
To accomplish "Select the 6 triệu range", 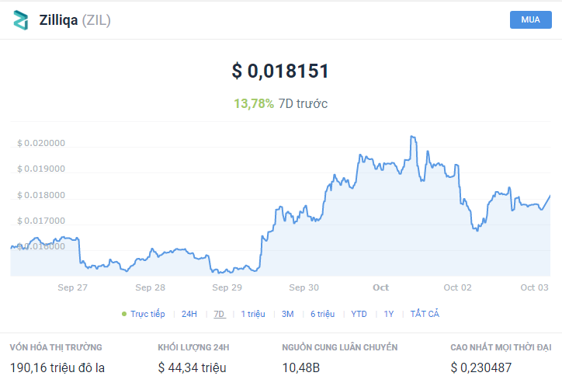I will point(322,314).
